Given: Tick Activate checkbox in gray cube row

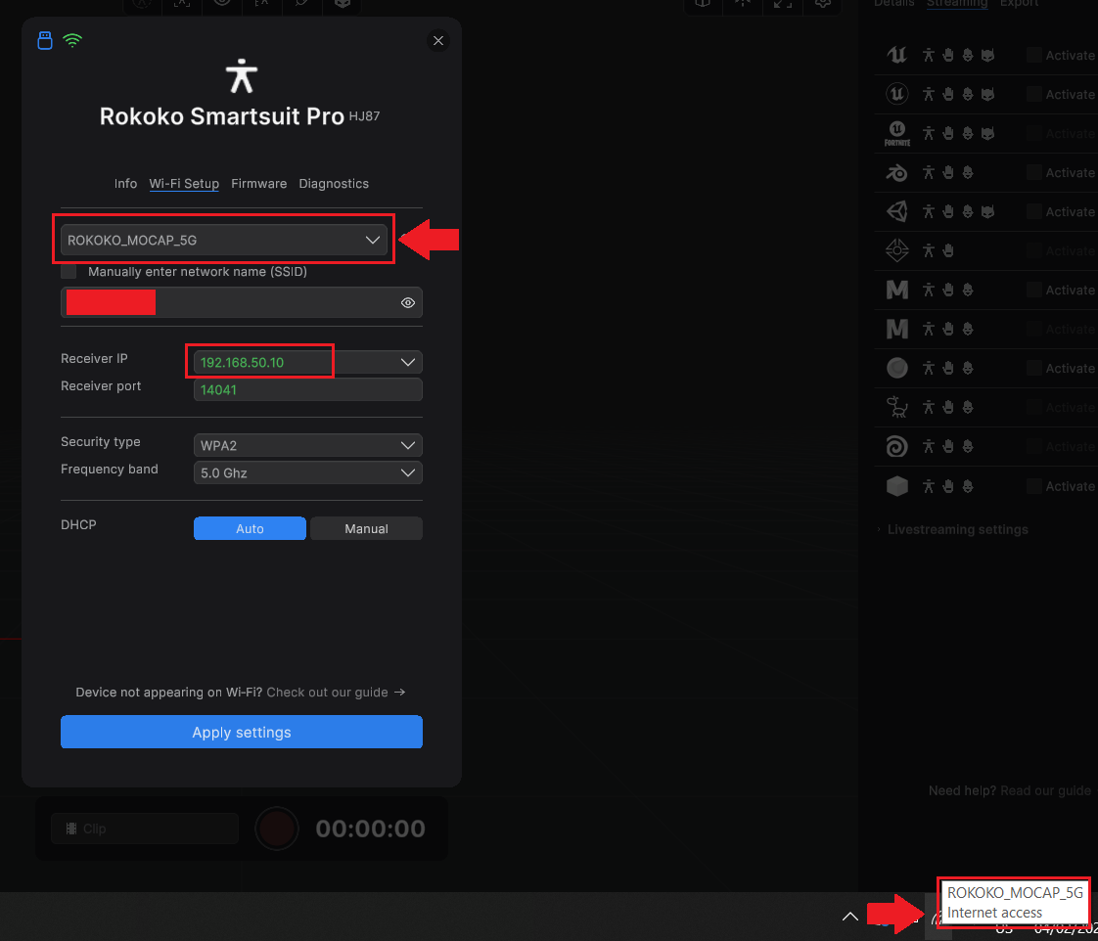Looking at the screenshot, I should 1034,486.
